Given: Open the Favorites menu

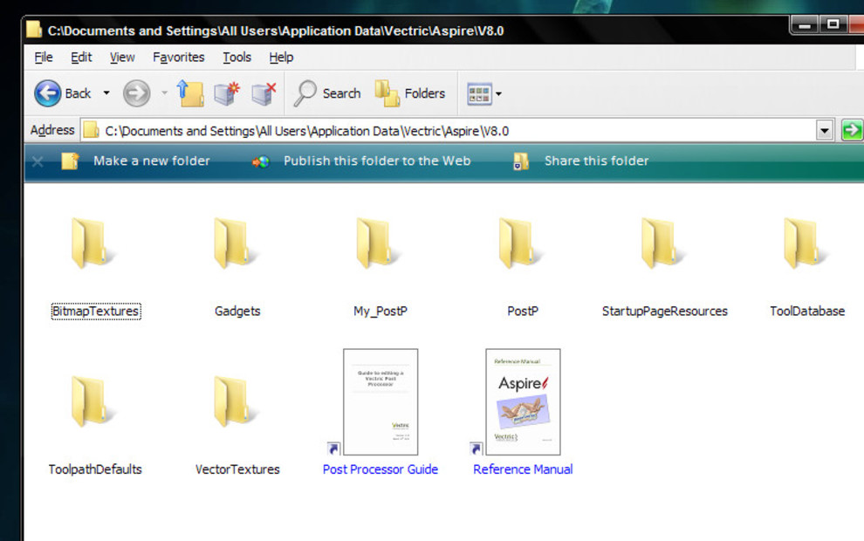Looking at the screenshot, I should pos(179,58).
